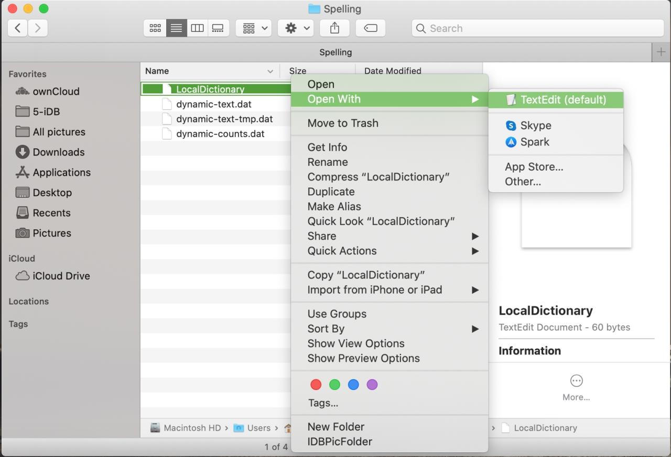
Task: Switch to column view in toolbar
Action: (x=197, y=28)
